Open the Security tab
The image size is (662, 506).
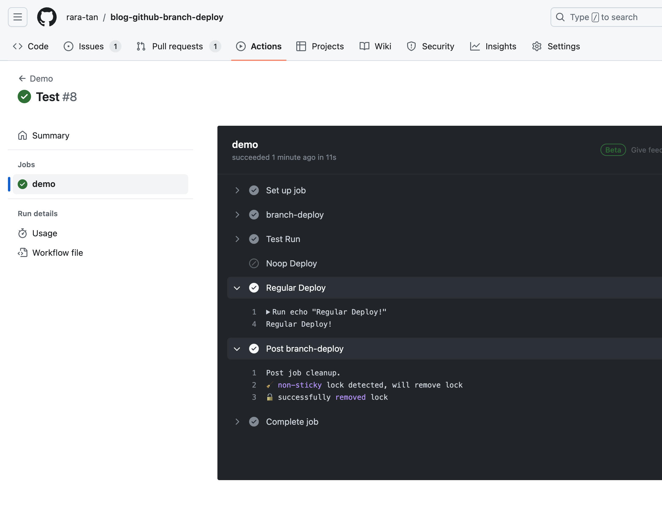pos(431,46)
